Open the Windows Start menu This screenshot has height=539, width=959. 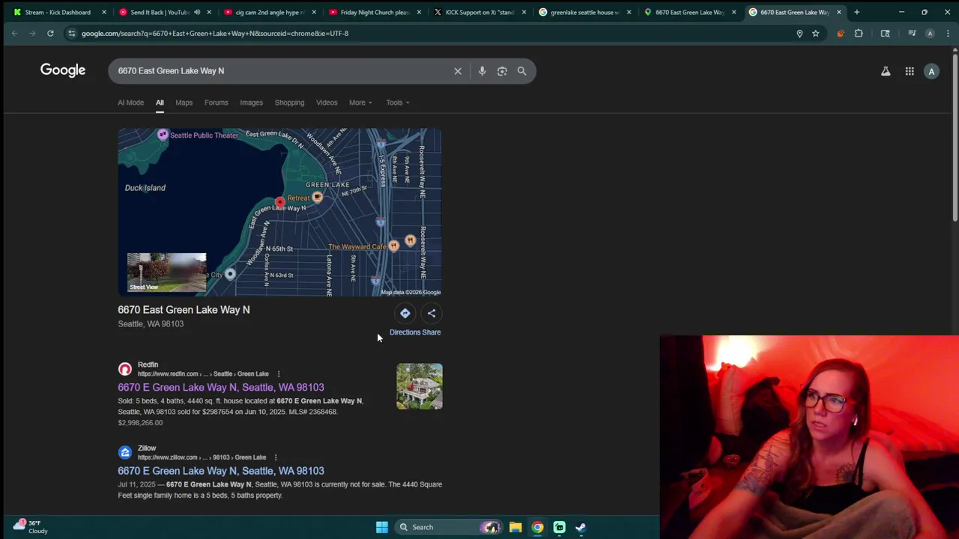381,527
